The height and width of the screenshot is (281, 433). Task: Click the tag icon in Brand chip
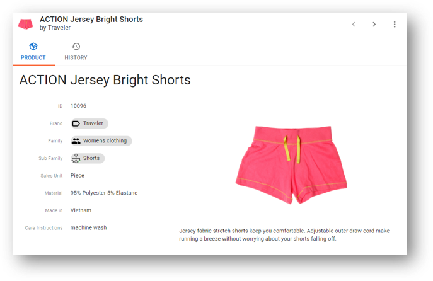76,123
